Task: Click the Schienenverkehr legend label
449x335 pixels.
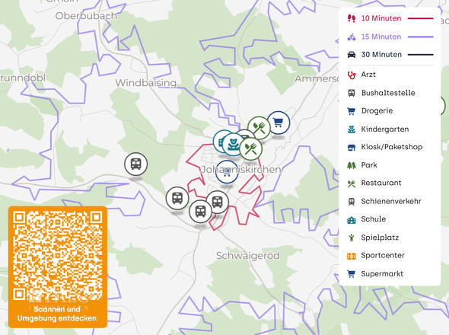Action: tap(391, 201)
